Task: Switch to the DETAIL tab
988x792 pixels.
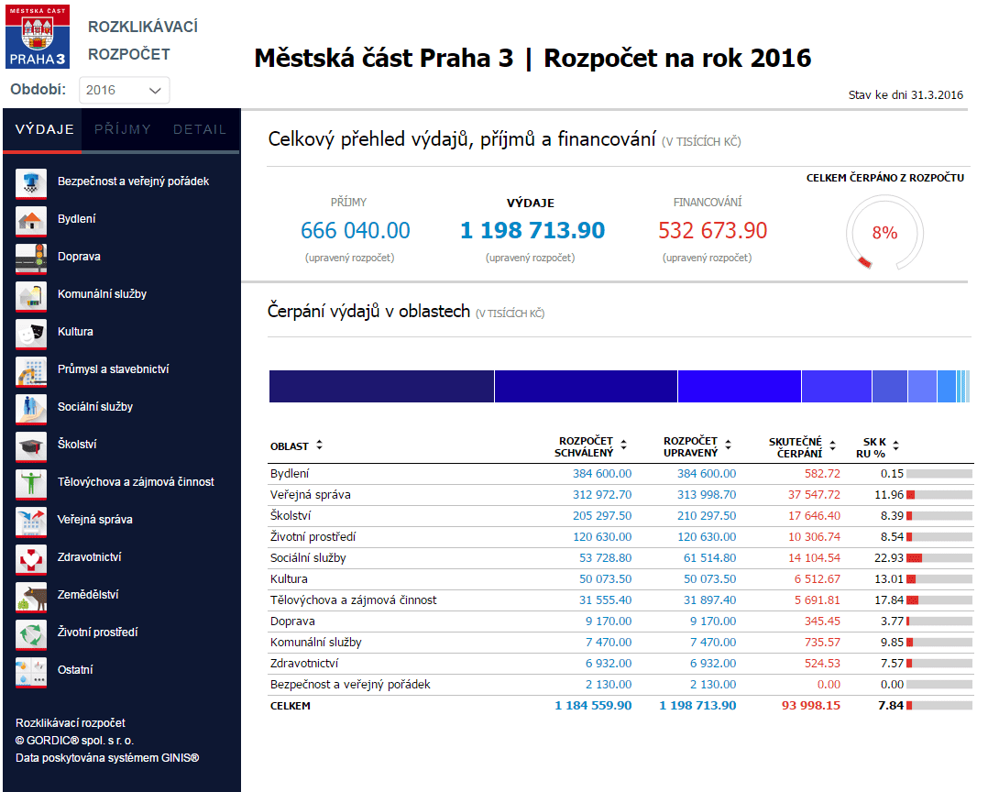Action: (x=200, y=129)
